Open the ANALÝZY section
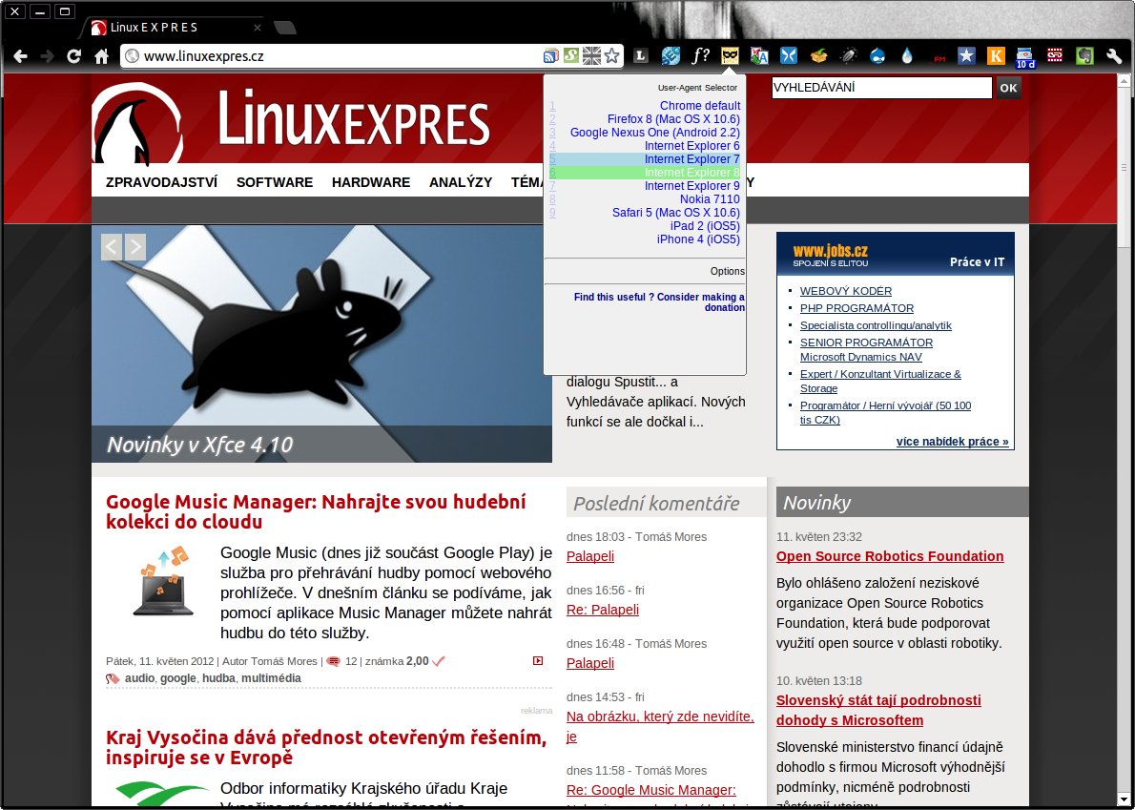This screenshot has width=1135, height=810. click(461, 182)
